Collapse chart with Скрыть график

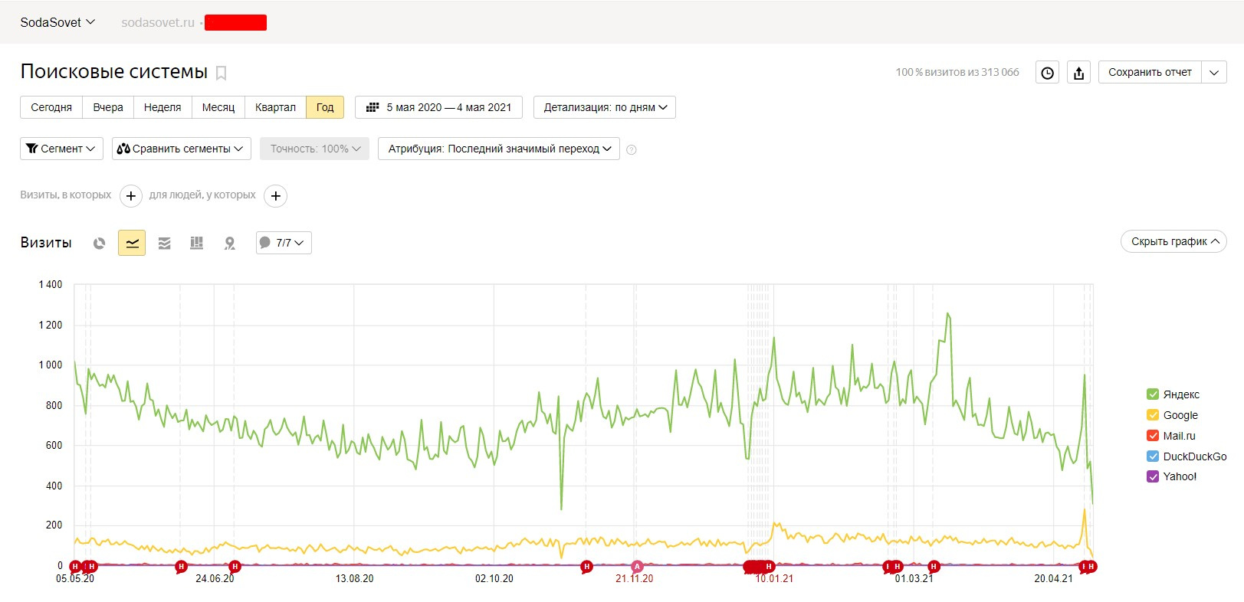[x=1173, y=241]
